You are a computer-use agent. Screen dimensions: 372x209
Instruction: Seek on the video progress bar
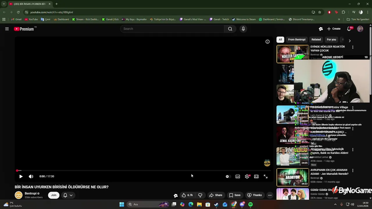[144, 171]
